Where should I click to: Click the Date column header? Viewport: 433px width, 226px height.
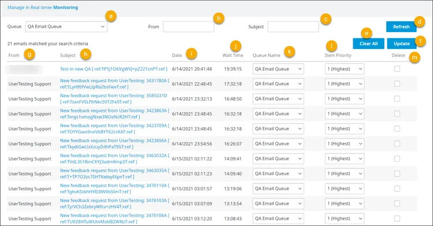(177, 55)
